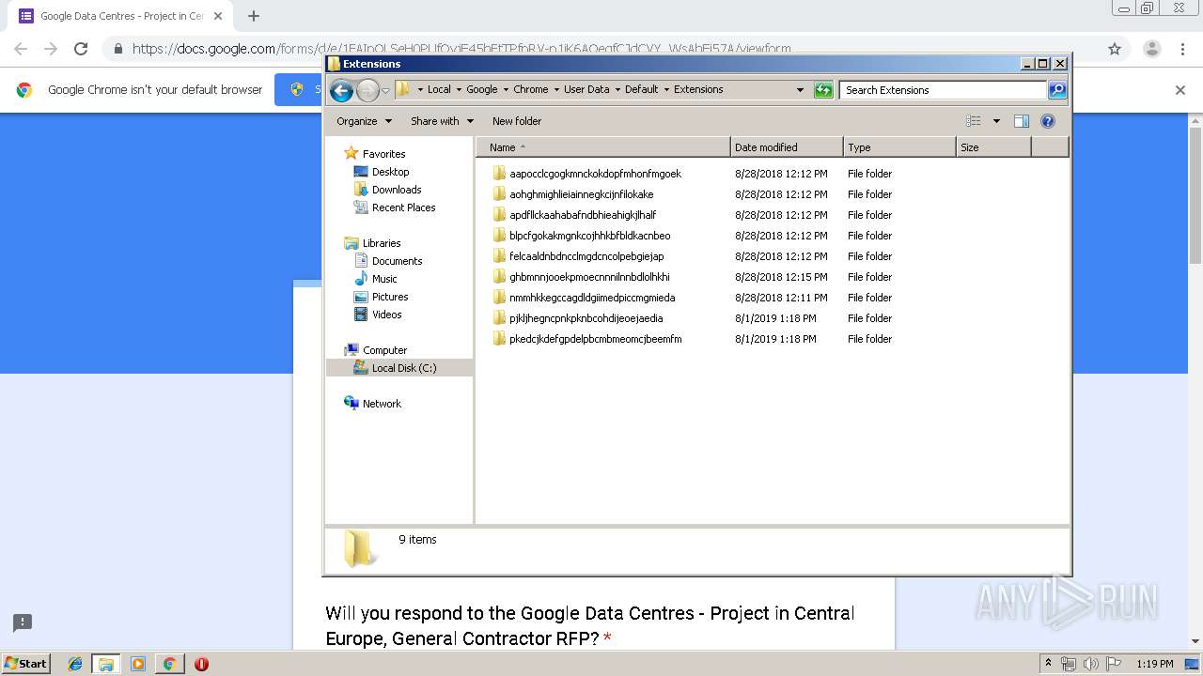The height and width of the screenshot is (676, 1203).
Task: Select folder ghbmnnjooekpmoecnnnilnnbdlolhkhi
Action: 589,277
